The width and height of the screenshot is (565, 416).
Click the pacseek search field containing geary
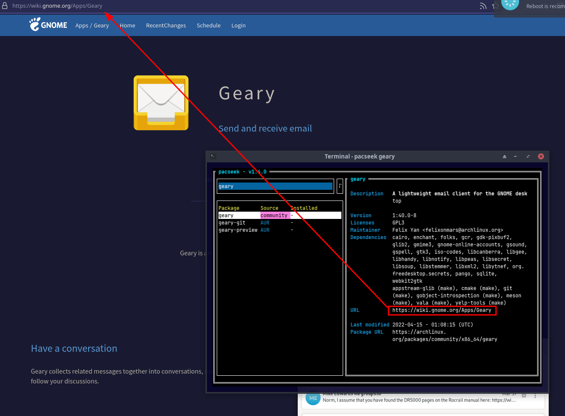275,186
